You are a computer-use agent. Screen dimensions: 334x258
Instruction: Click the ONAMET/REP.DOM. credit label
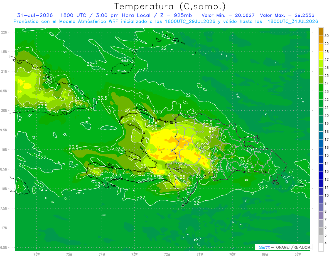click(x=293, y=247)
